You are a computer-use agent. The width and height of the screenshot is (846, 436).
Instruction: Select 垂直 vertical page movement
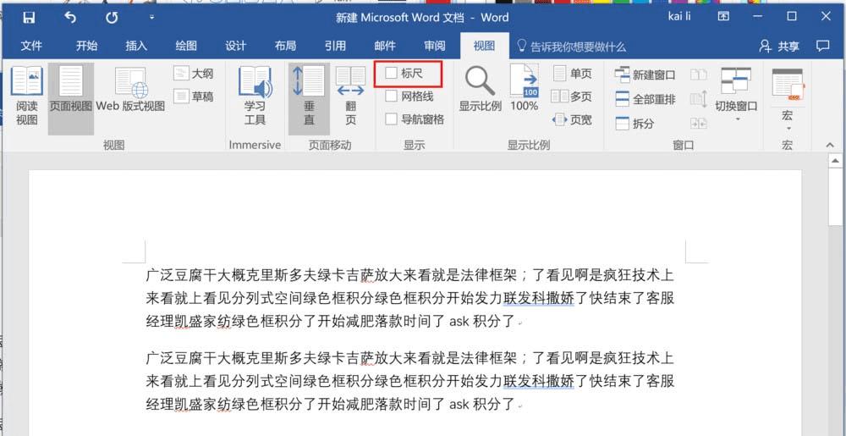point(309,97)
